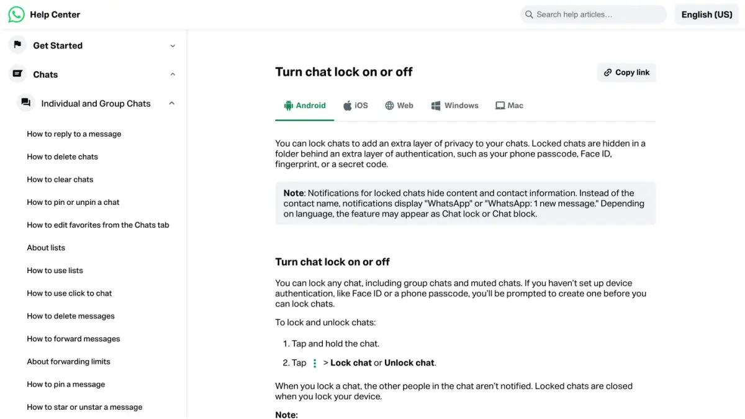This screenshot has width=745, height=419.
Task: Open 'How to reply to a message'
Action: tap(74, 134)
